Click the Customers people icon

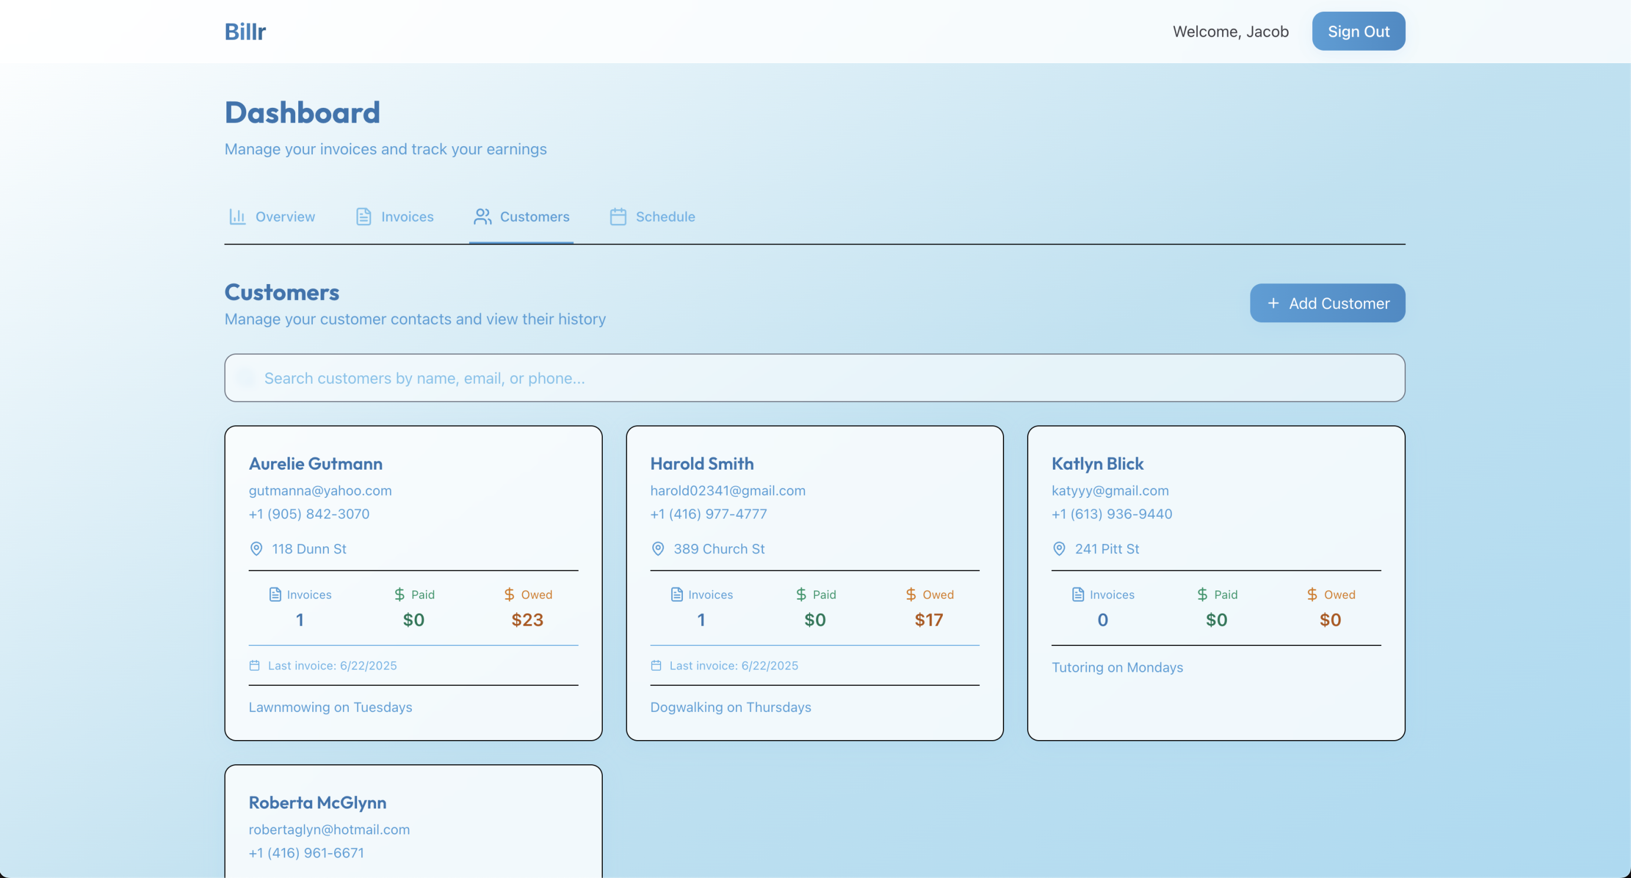(483, 216)
